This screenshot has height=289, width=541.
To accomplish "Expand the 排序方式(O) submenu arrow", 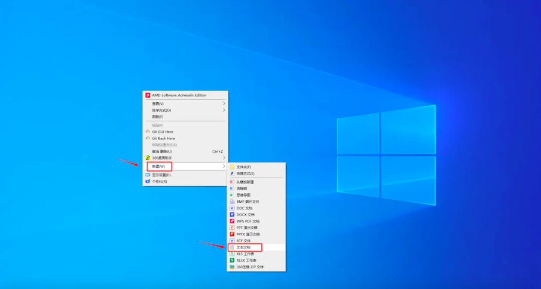I will click(x=224, y=110).
